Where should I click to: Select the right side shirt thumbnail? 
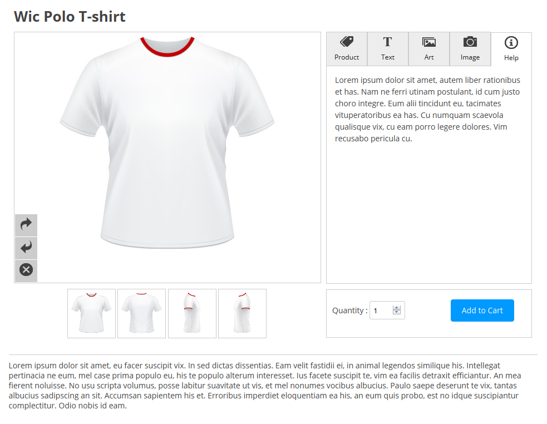point(243,313)
